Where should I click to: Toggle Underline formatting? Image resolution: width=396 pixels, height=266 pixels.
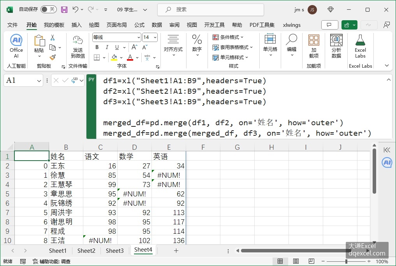(117, 47)
